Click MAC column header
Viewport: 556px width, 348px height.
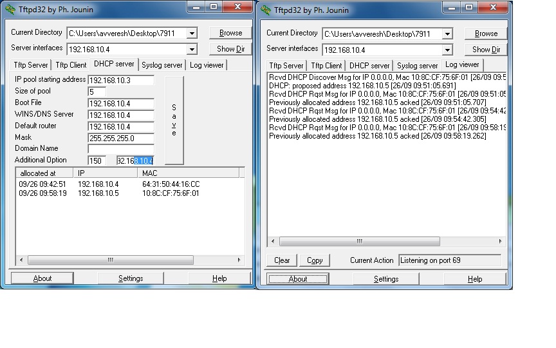pos(189,173)
